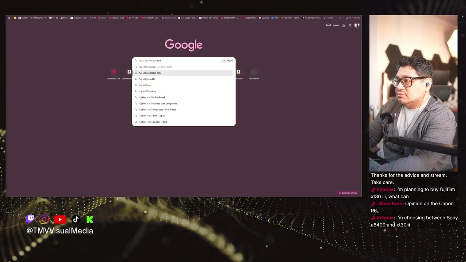Open the Adobe Enhance bookmark
Screen dimensions: 466x262
[x=249, y=18]
